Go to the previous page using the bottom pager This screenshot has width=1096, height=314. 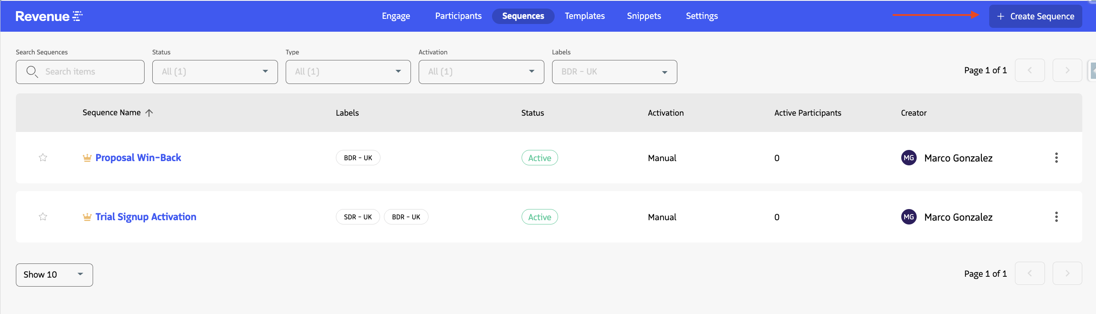pyautogui.click(x=1030, y=273)
